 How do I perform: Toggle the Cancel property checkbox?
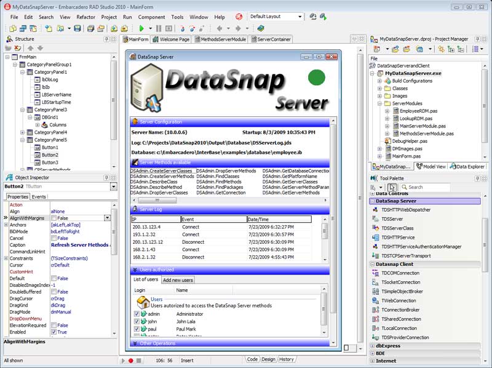54,238
